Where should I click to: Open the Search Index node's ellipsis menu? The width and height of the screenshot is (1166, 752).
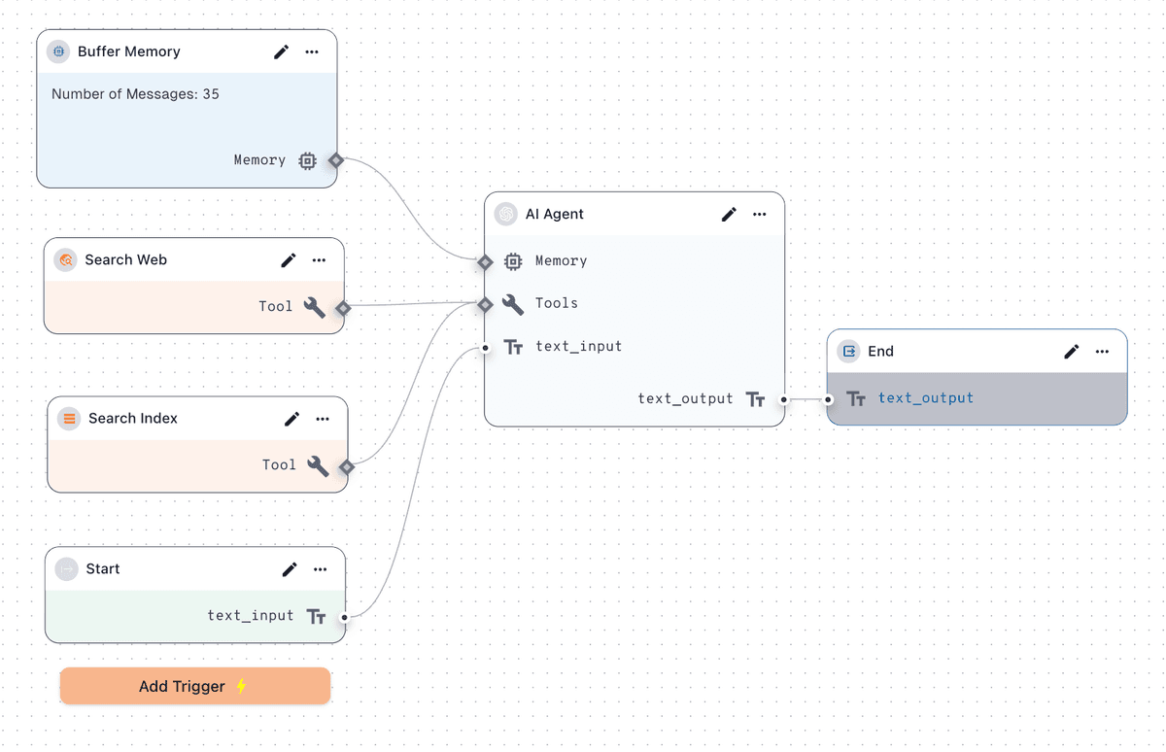323,419
